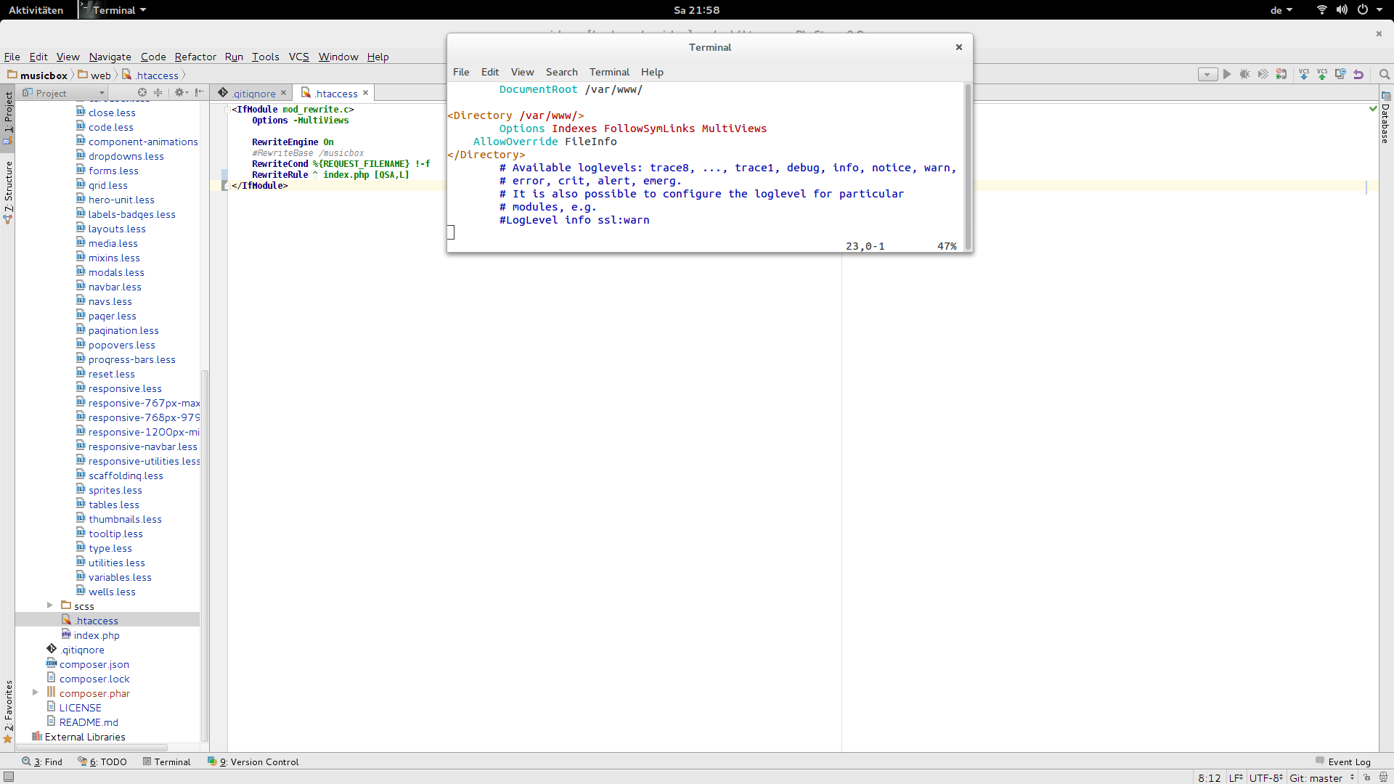Open the run configuration dropdown

click(1207, 75)
